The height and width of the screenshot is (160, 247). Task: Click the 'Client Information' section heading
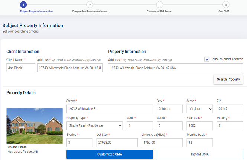[x=23, y=52]
